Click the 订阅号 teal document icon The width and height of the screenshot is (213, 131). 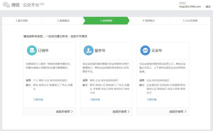32,50
